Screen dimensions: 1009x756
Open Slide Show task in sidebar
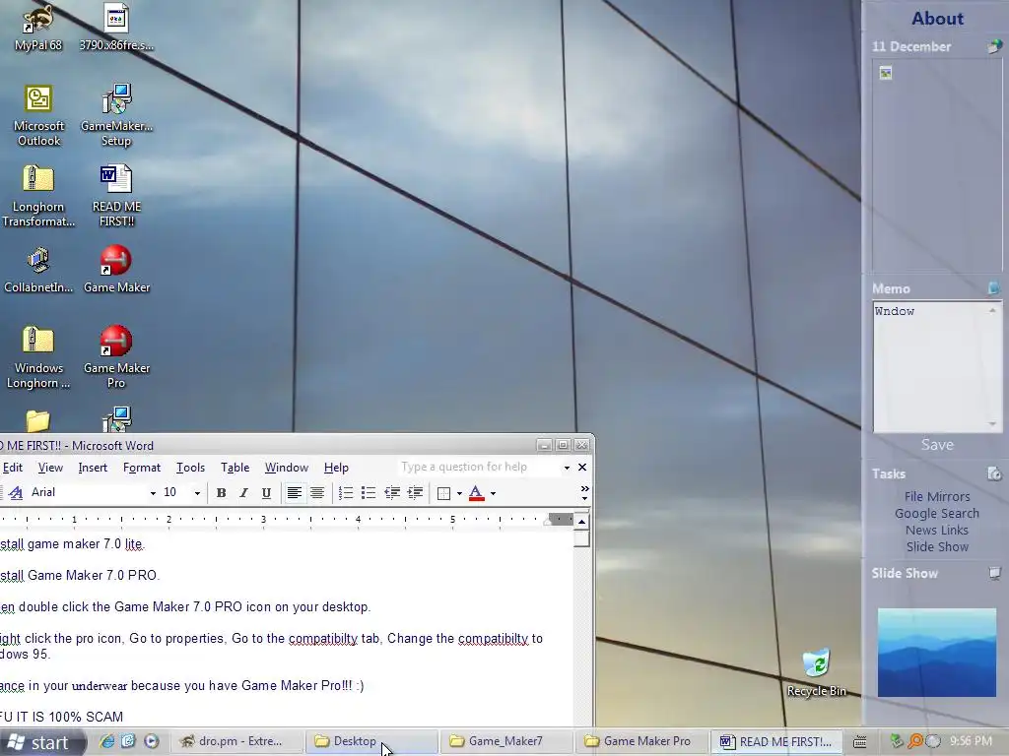point(937,546)
